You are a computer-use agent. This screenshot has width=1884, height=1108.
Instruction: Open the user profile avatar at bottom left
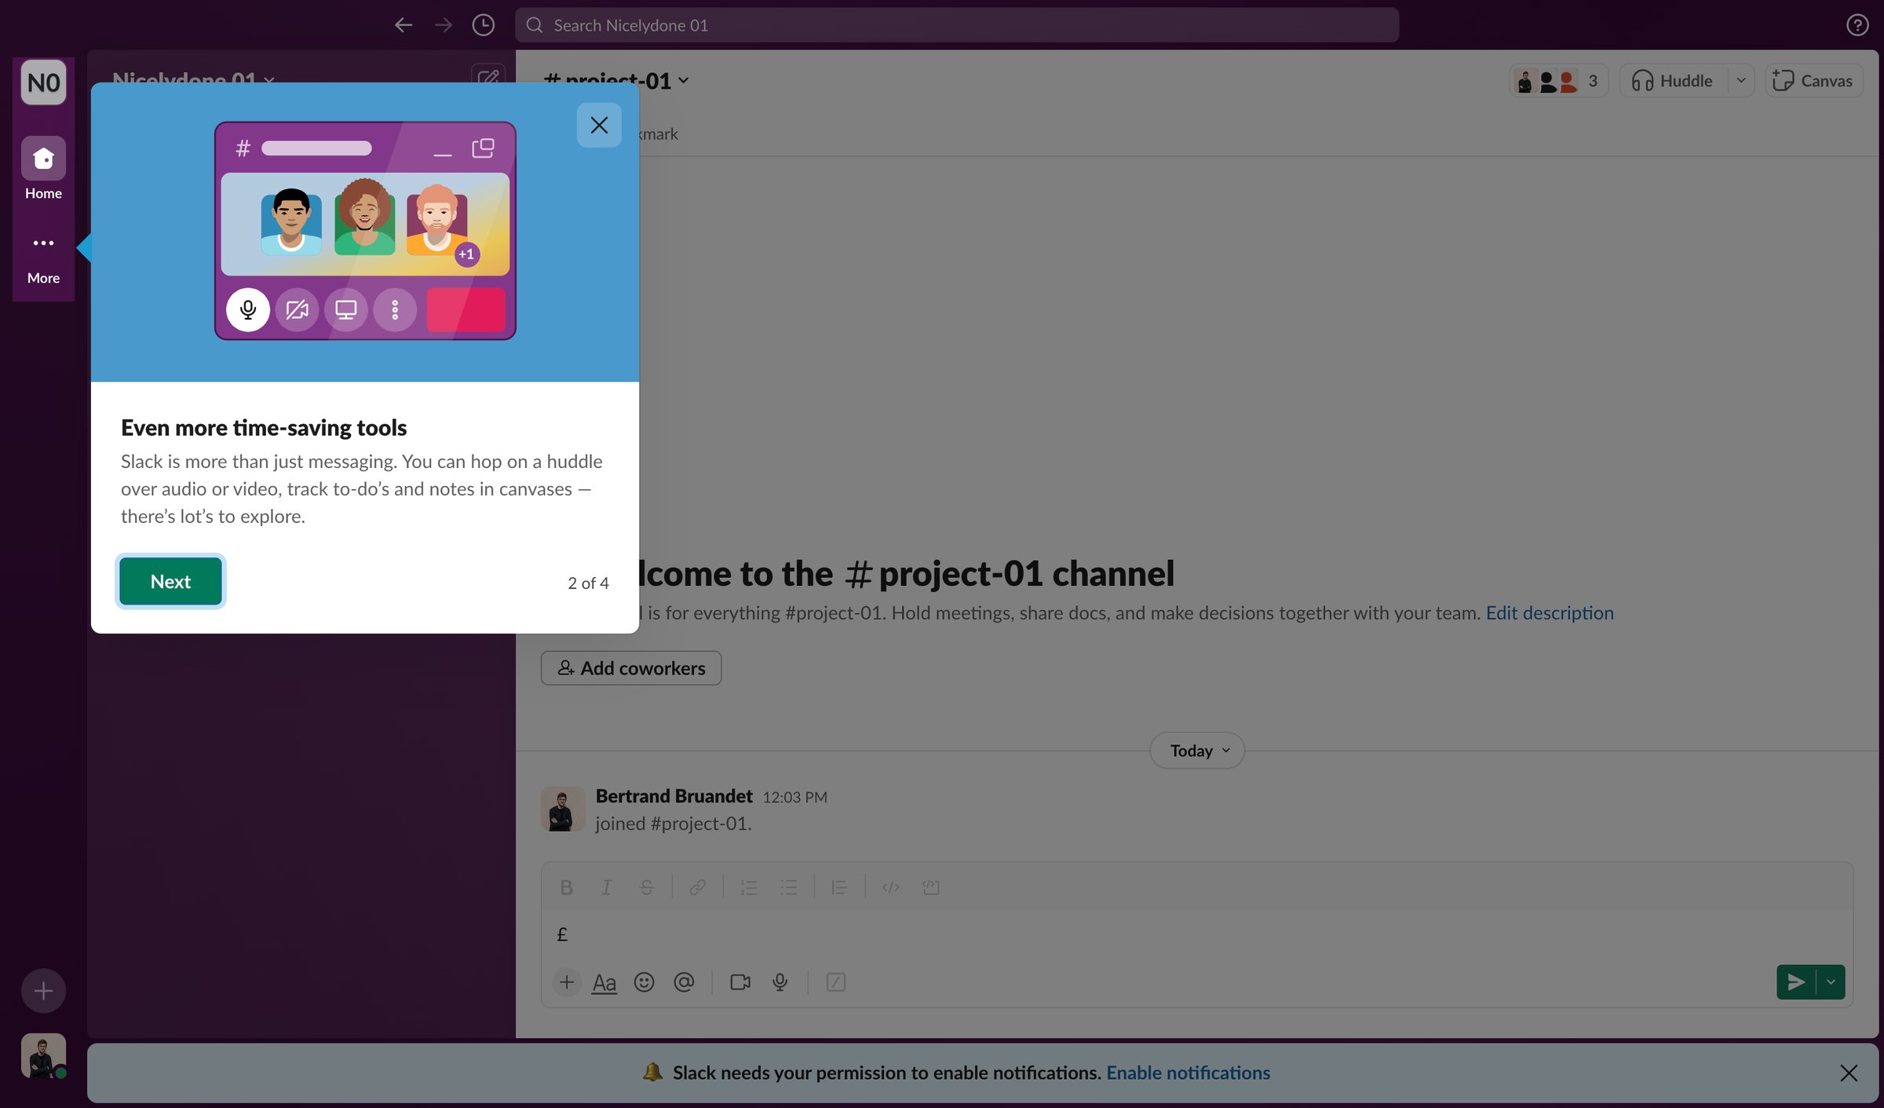tap(43, 1055)
